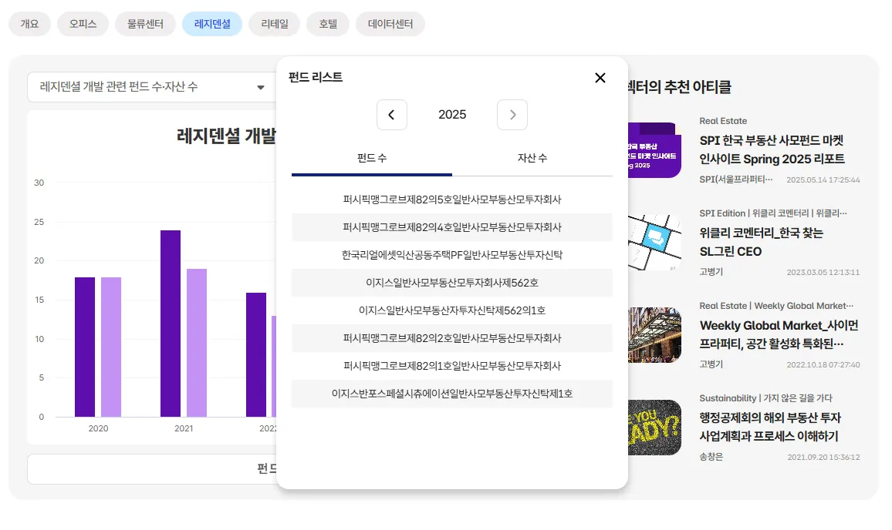Screen dimensions: 892x530
Task: Select the 호텔 category tab
Action: click(328, 24)
